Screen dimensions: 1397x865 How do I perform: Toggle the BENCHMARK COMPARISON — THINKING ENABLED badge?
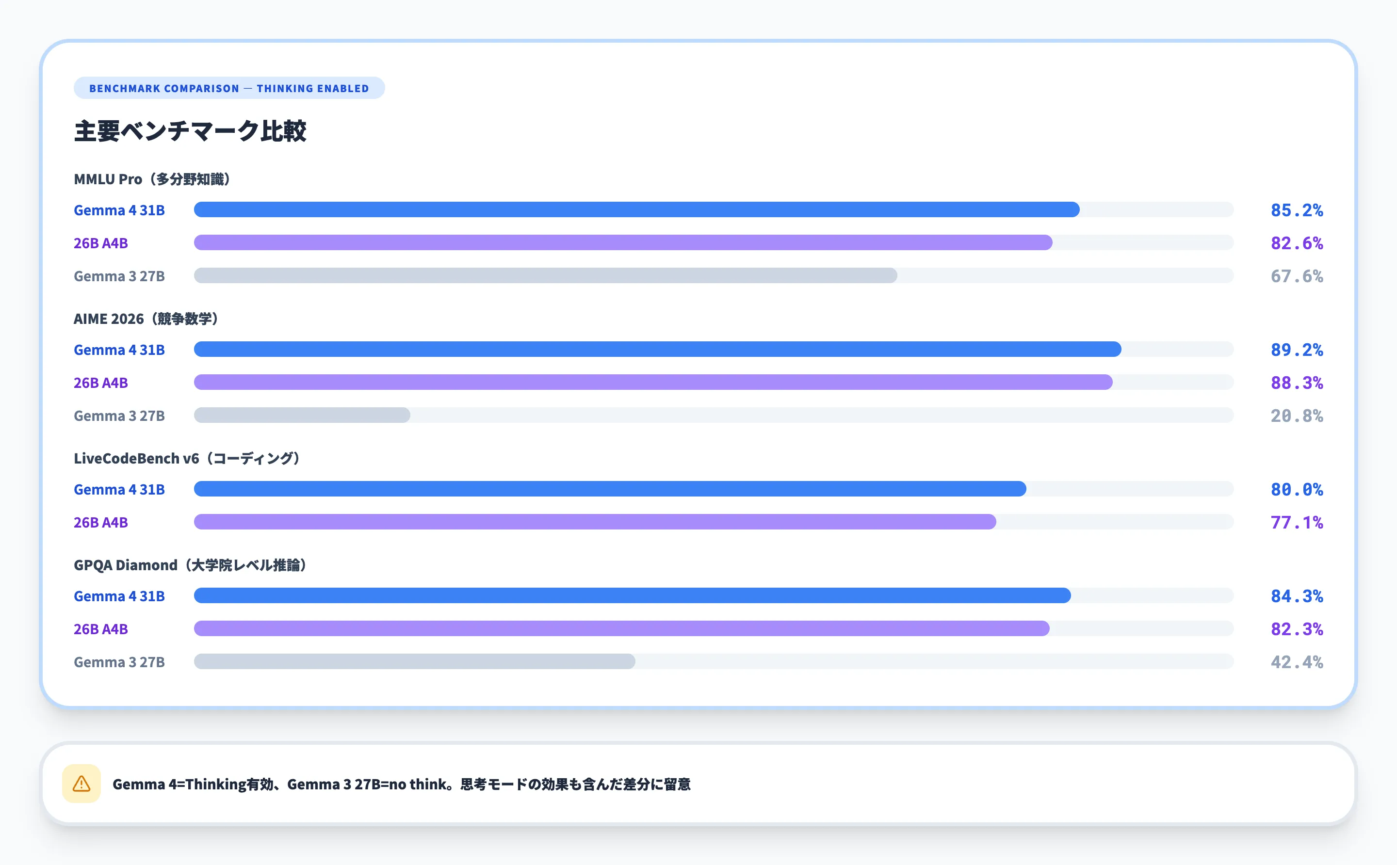[x=229, y=88]
